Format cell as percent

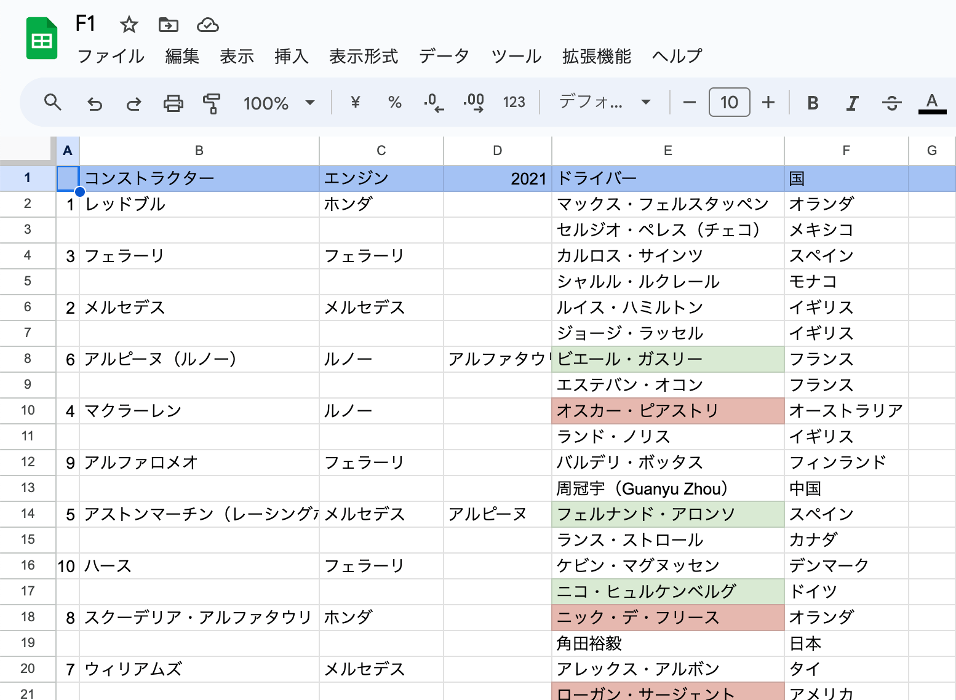click(395, 102)
